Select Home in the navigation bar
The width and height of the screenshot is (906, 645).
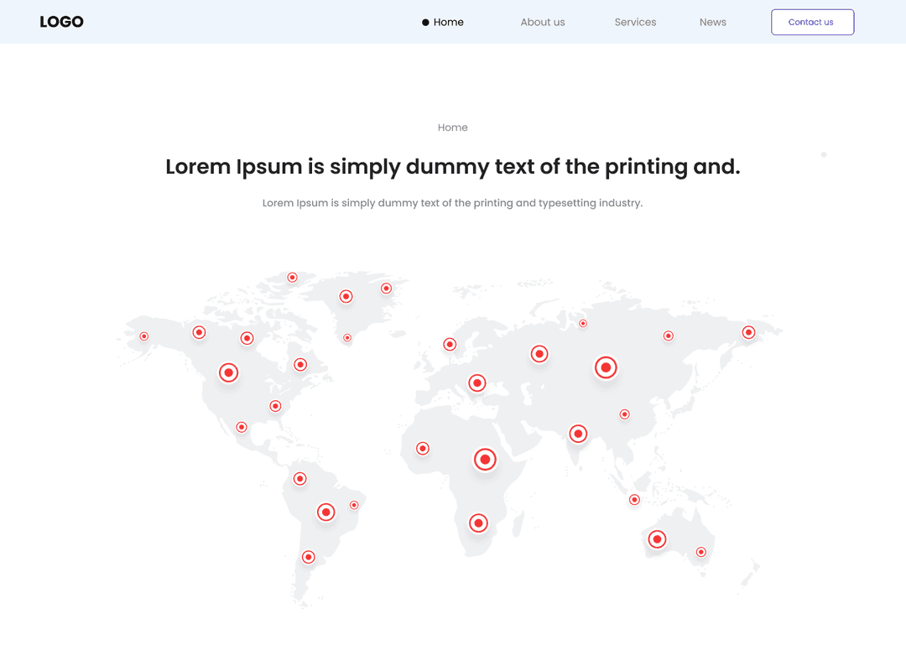tap(448, 22)
